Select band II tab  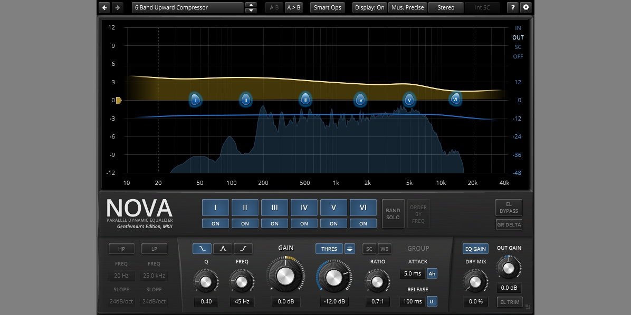pyautogui.click(x=245, y=208)
